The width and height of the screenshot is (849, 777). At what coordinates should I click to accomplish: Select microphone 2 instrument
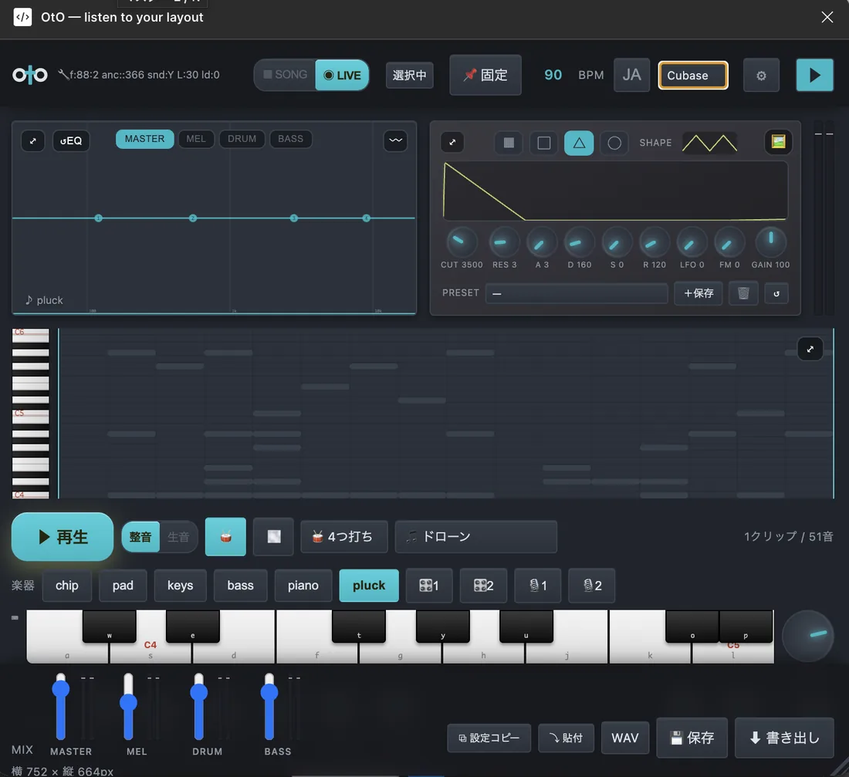591,586
